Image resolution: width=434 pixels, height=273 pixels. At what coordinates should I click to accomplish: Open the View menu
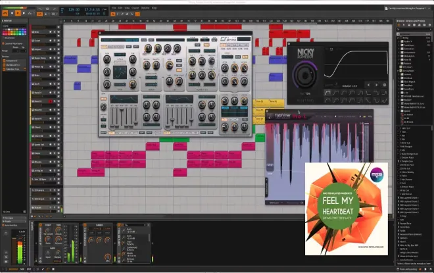(127, 8)
